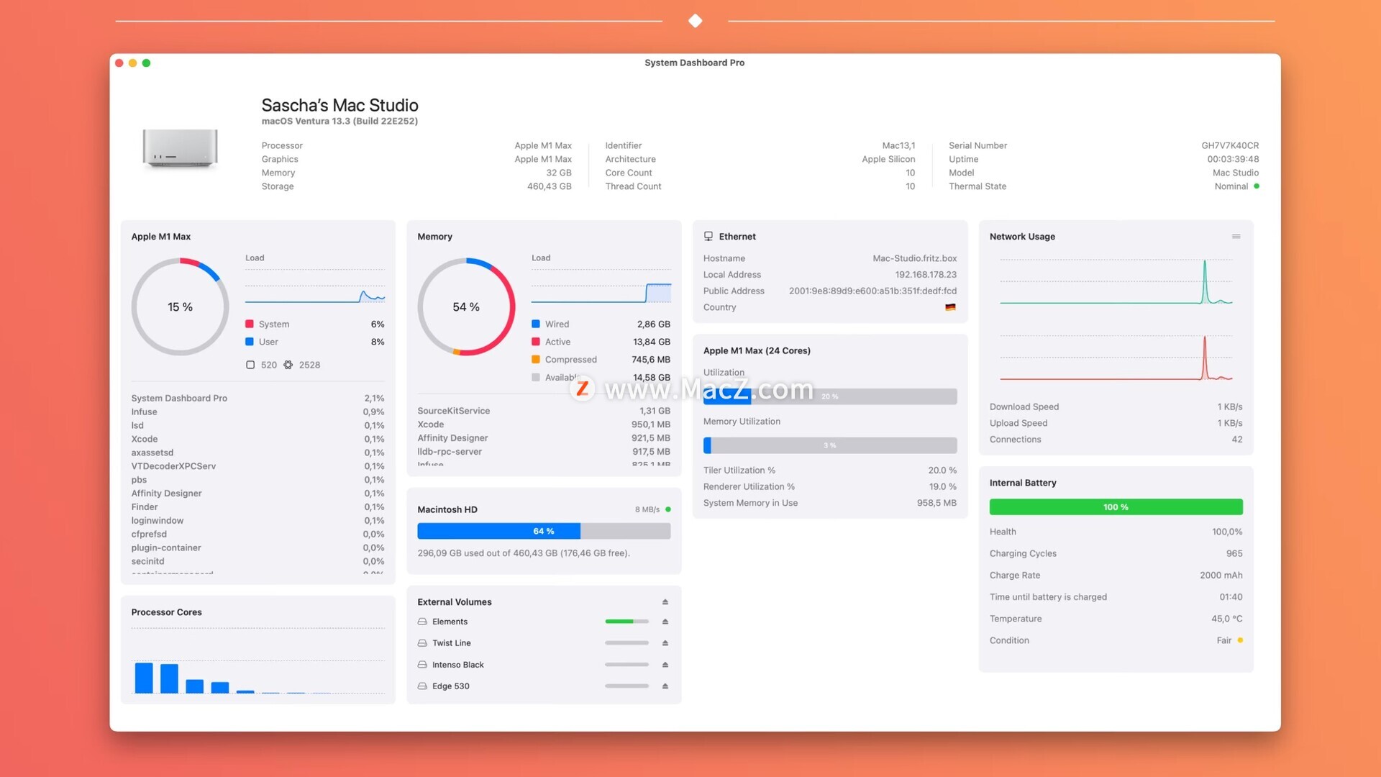Click the download speed graph in Network Usage
The width and height of the screenshot is (1381, 777).
tap(1116, 283)
